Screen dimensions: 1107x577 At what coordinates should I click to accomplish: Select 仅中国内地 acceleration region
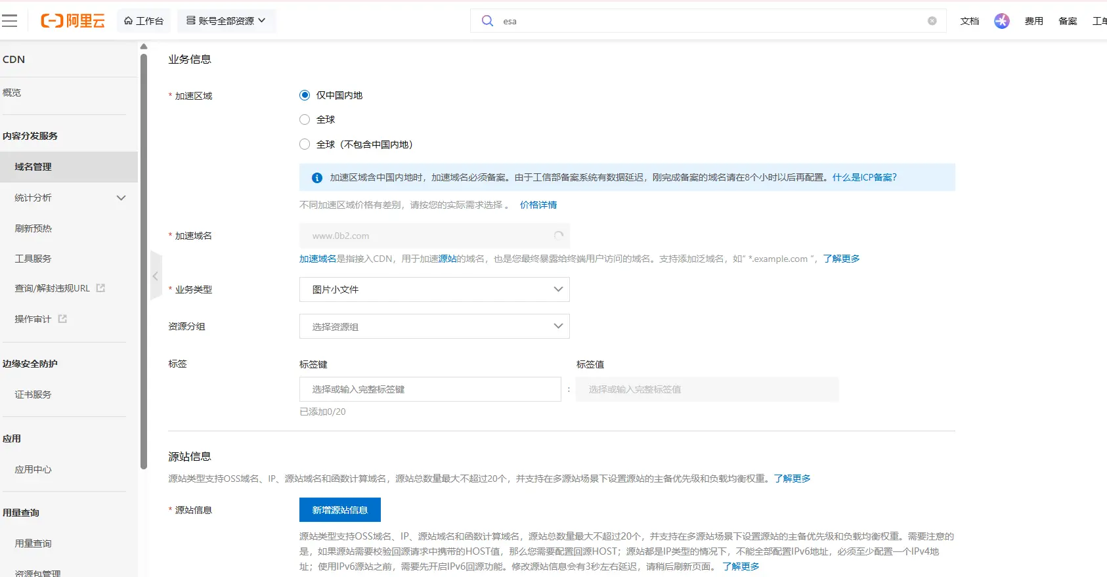point(305,95)
